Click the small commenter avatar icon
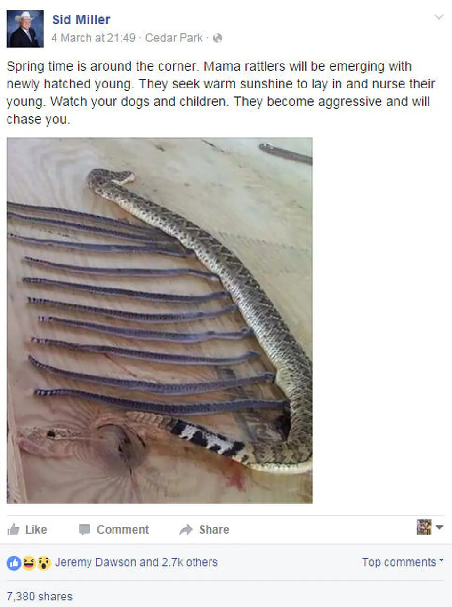The width and height of the screenshot is (452, 607). (x=424, y=527)
